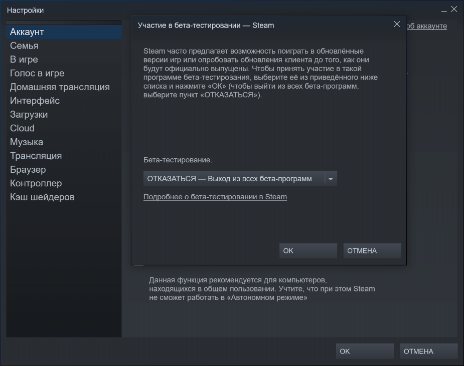This screenshot has height=366, width=464.
Task: Click the Участие в бета-тестировании title text
Action: [x=206, y=26]
